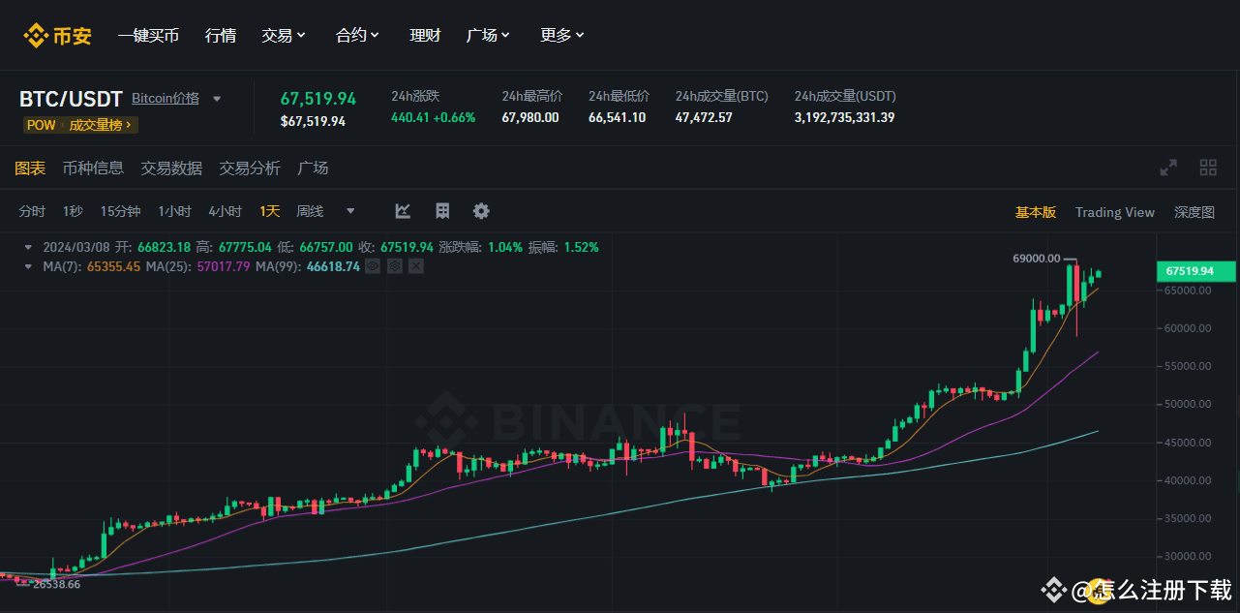The image size is (1240, 613).
Task: Select the line chart style icon
Action: [x=402, y=211]
